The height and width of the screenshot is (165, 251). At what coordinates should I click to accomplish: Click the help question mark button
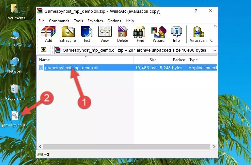pyautogui.click(x=196, y=11)
